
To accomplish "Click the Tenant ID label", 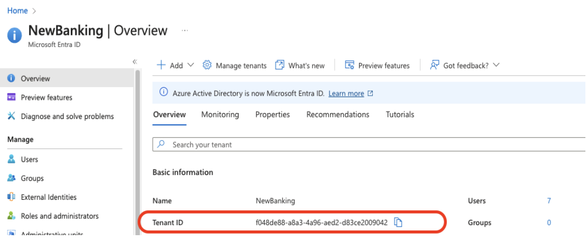I will coord(168,223).
